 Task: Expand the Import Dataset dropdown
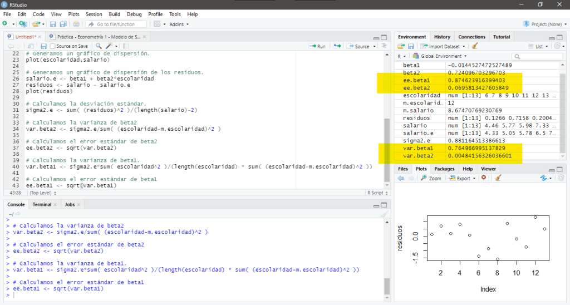[x=444, y=46]
